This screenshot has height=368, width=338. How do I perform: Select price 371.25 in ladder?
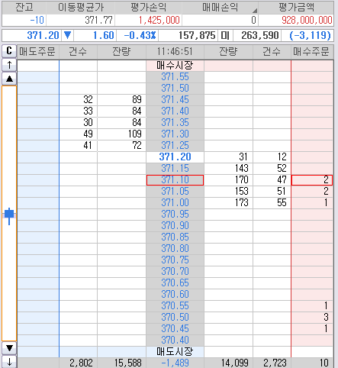click(x=175, y=146)
